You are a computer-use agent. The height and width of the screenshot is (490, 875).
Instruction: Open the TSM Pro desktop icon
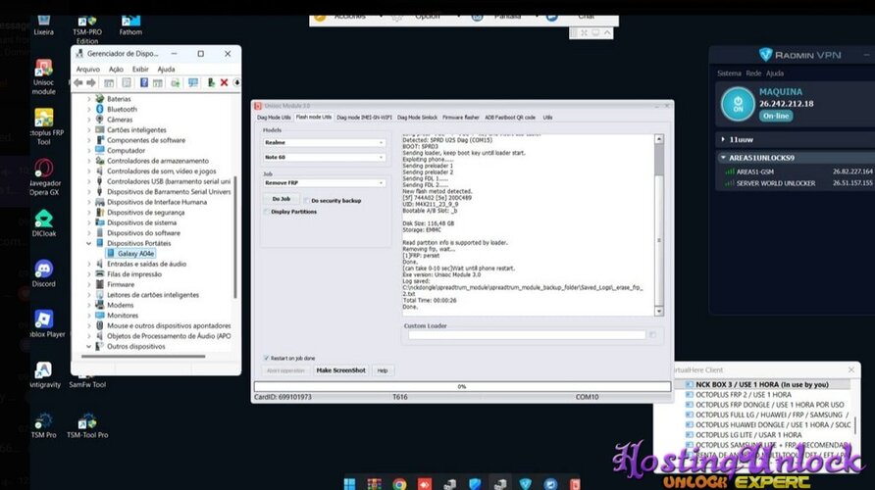click(x=43, y=425)
